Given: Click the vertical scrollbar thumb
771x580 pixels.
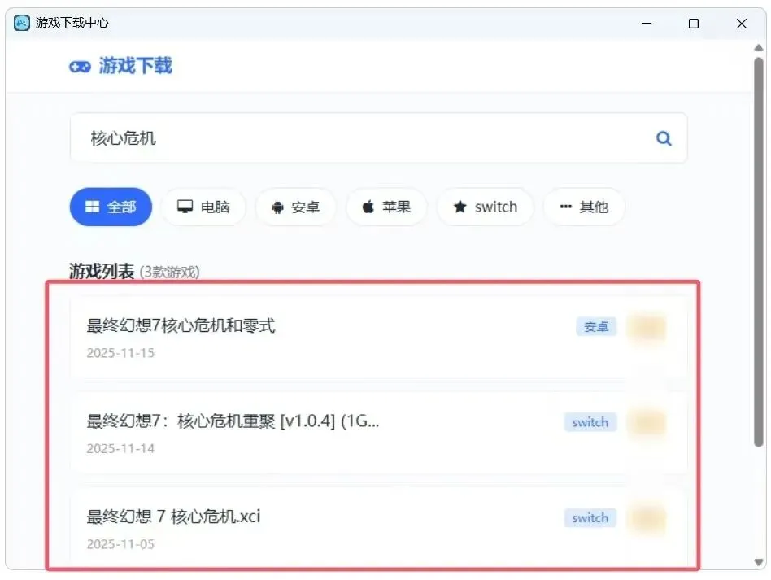Looking at the screenshot, I should pos(759,252).
